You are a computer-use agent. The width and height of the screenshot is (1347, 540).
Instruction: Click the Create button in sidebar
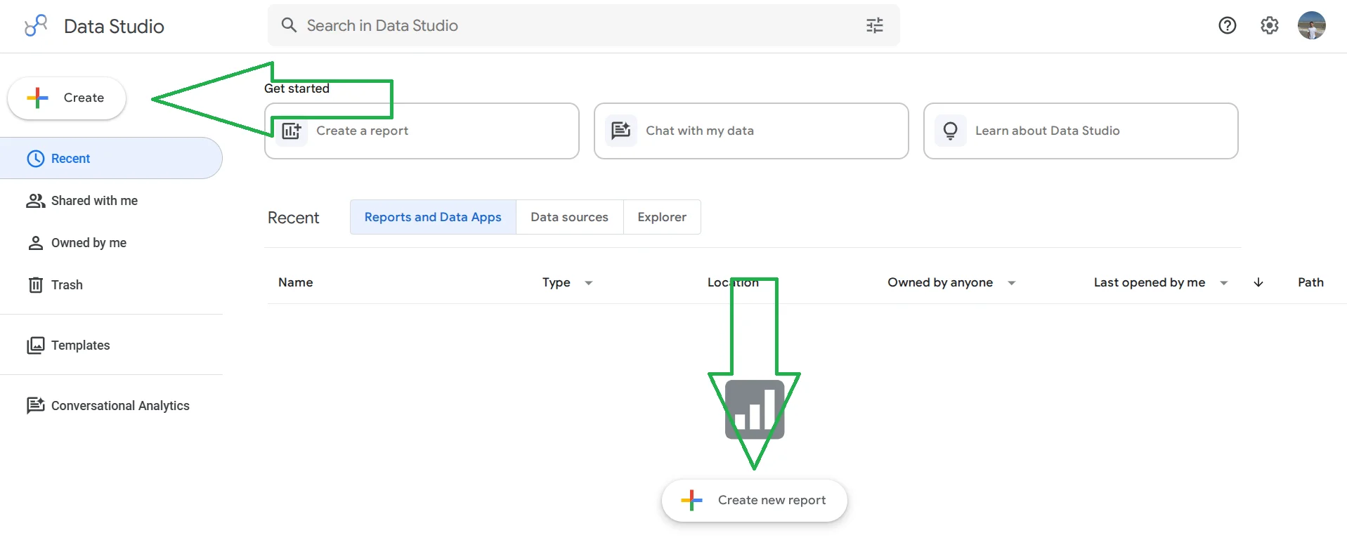(x=67, y=98)
